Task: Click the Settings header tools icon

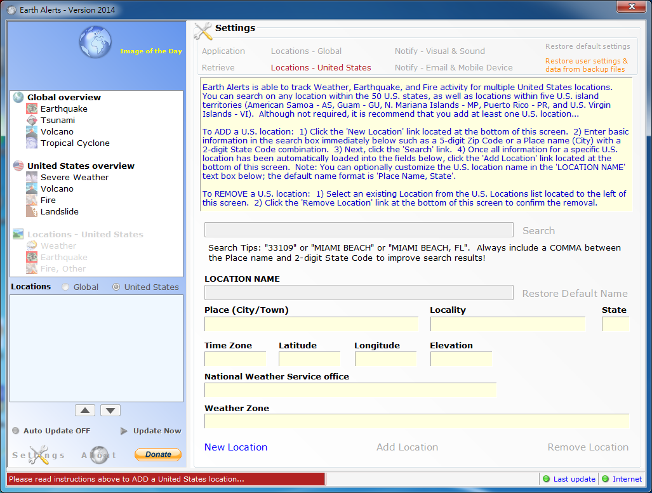Action: pos(203,30)
